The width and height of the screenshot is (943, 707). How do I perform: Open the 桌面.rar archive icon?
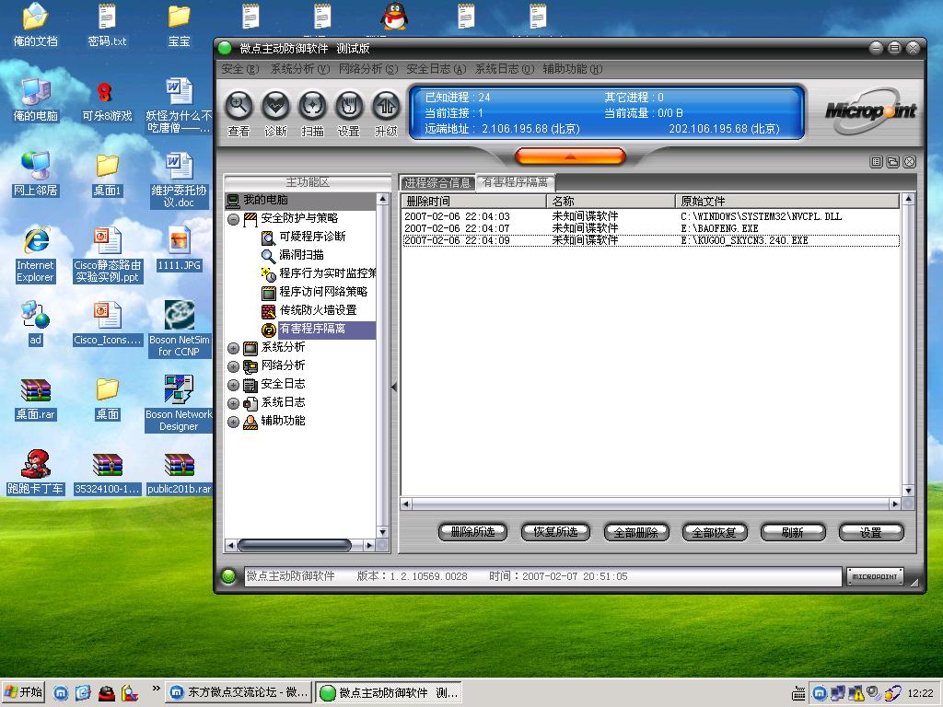pos(36,400)
